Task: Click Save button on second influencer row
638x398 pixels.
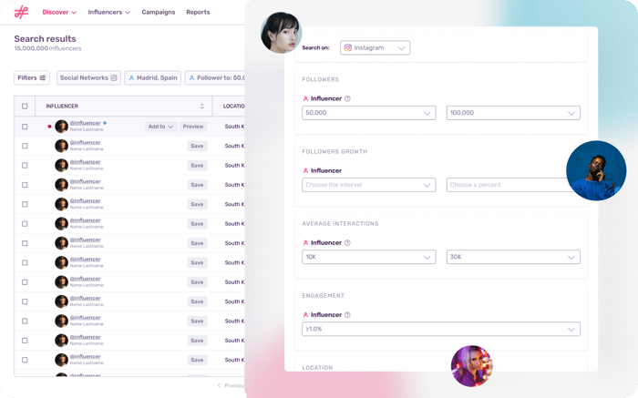Action: point(197,146)
